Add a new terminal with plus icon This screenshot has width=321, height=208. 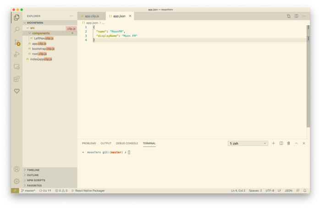(x=273, y=143)
